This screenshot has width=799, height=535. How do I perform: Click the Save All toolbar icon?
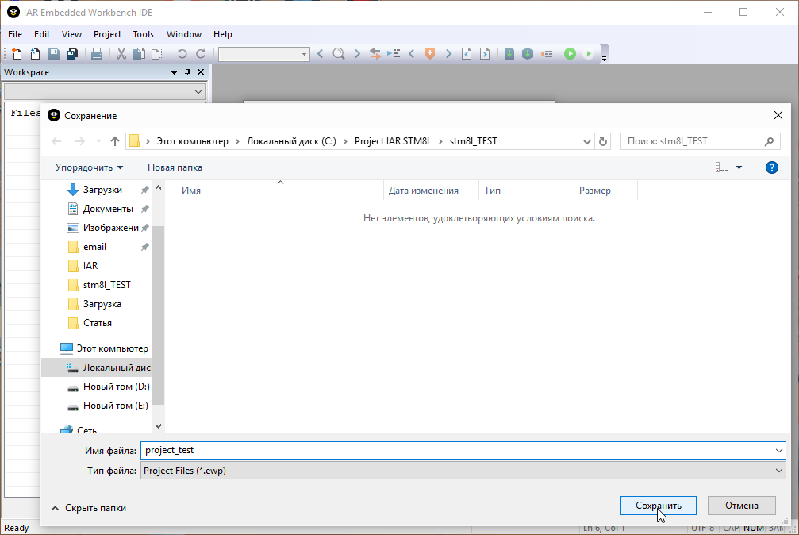(72, 53)
